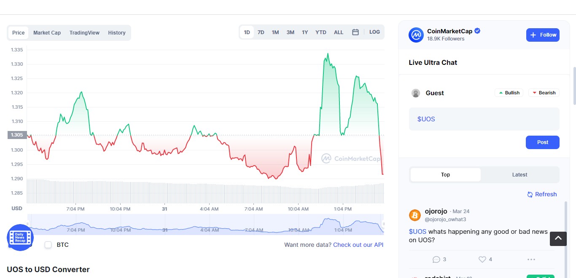Select the 1D time range
The width and height of the screenshot is (576, 278).
click(247, 32)
